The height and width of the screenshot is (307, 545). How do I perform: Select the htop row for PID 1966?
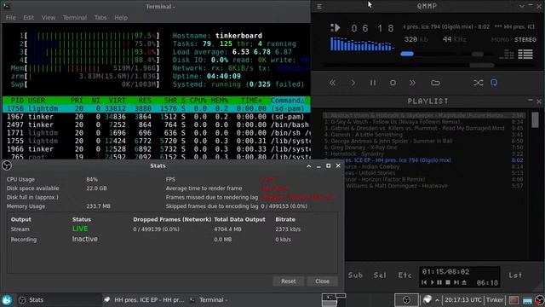click(156, 149)
